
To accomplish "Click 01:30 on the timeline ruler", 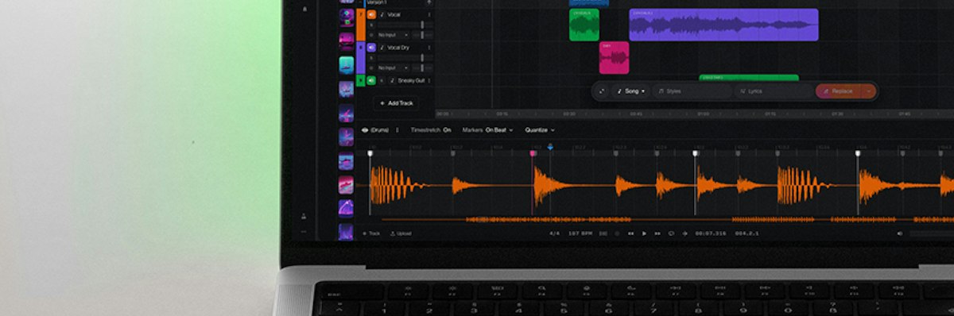I will click(837, 114).
